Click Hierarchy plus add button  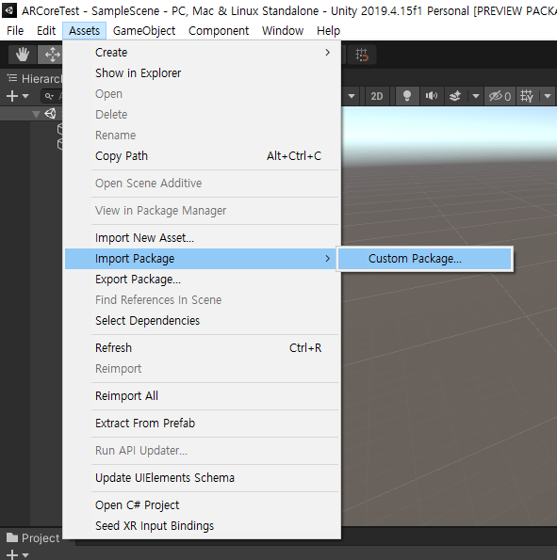(12, 96)
